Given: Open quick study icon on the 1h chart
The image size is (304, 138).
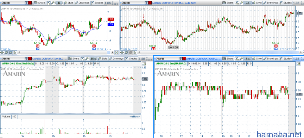Looking at the screenshot, I should coord(237,3).
